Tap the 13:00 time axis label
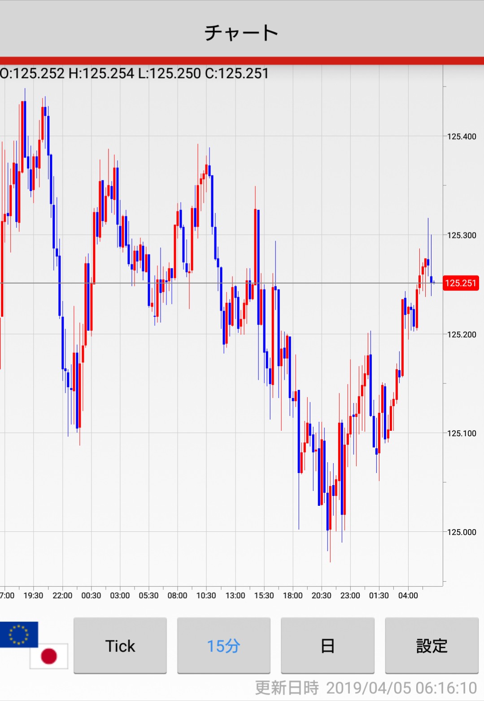 (235, 596)
